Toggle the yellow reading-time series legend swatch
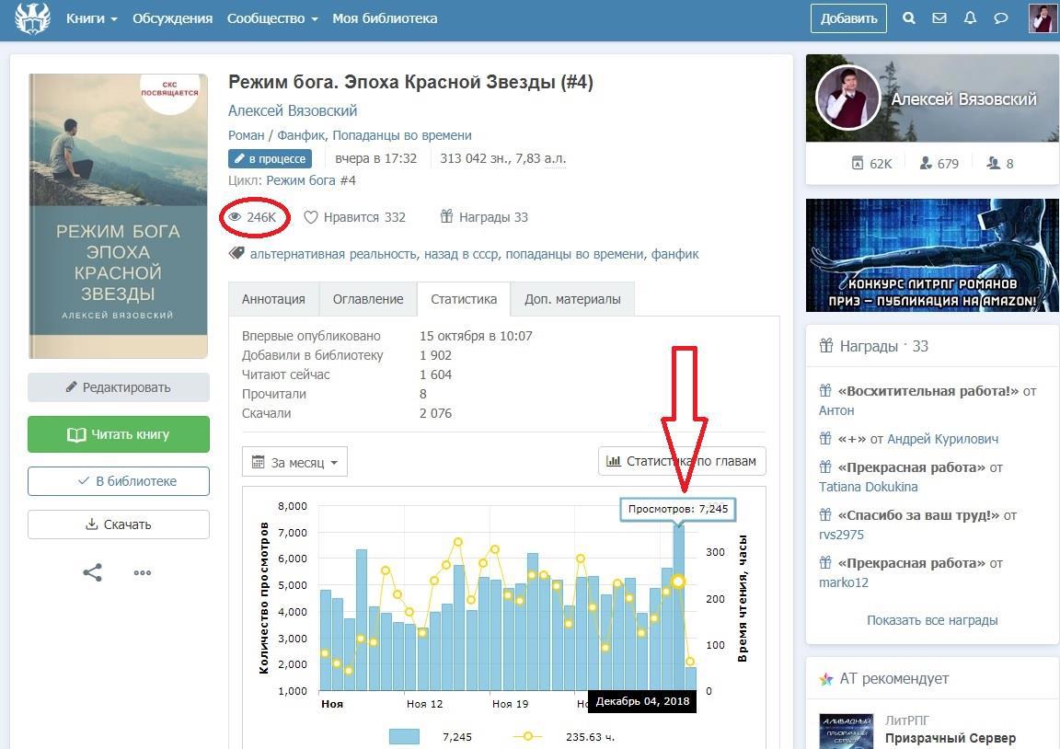 click(527, 736)
